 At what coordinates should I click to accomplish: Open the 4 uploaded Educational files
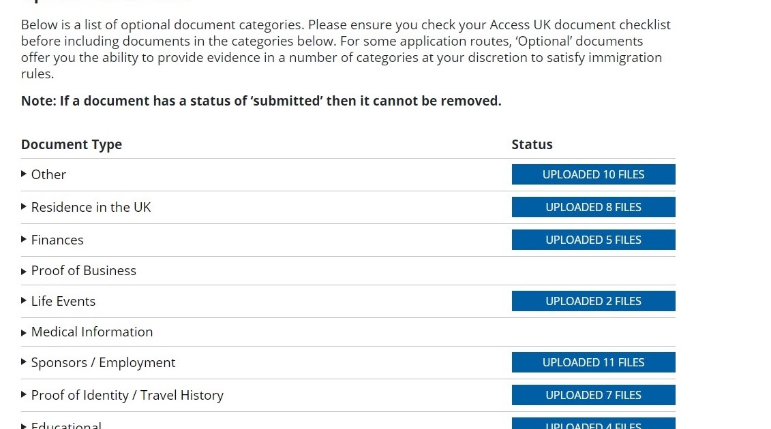[x=593, y=425]
